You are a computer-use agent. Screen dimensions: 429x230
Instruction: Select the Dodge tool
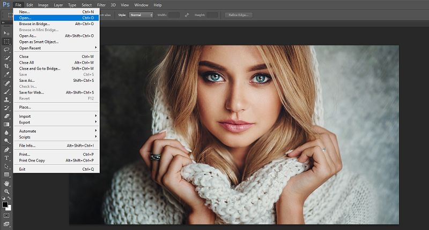(6, 141)
